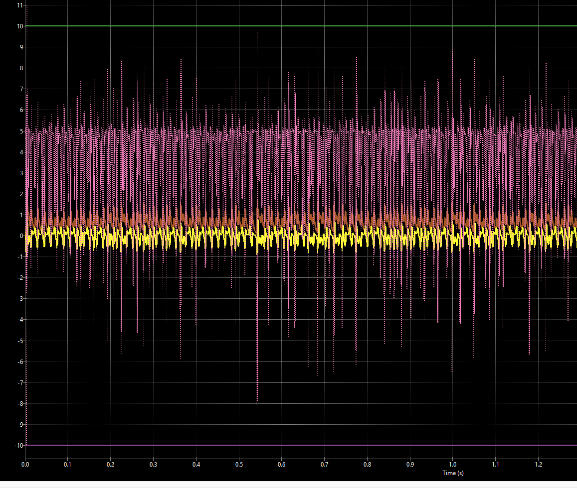Viewport: 577px width, 488px height.
Task: Select the purple flat trace at level -10
Action: click(301, 445)
